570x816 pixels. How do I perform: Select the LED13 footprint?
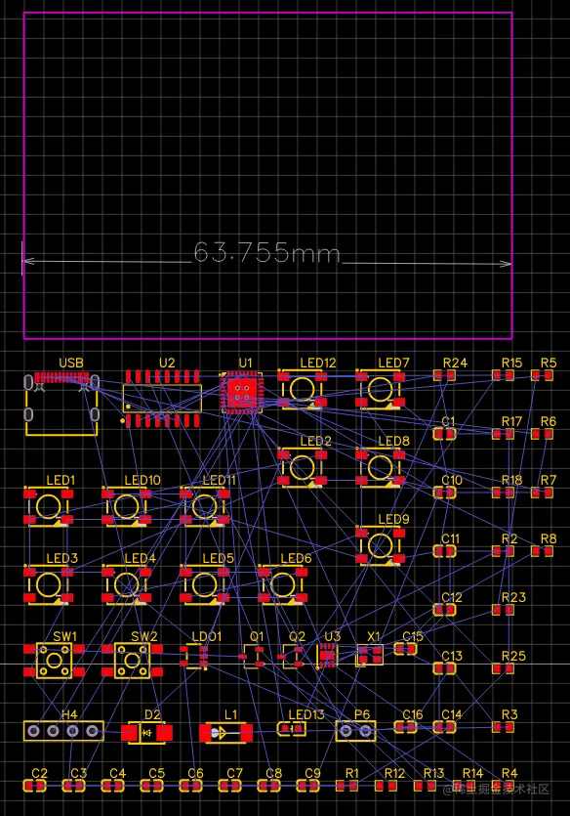291,729
